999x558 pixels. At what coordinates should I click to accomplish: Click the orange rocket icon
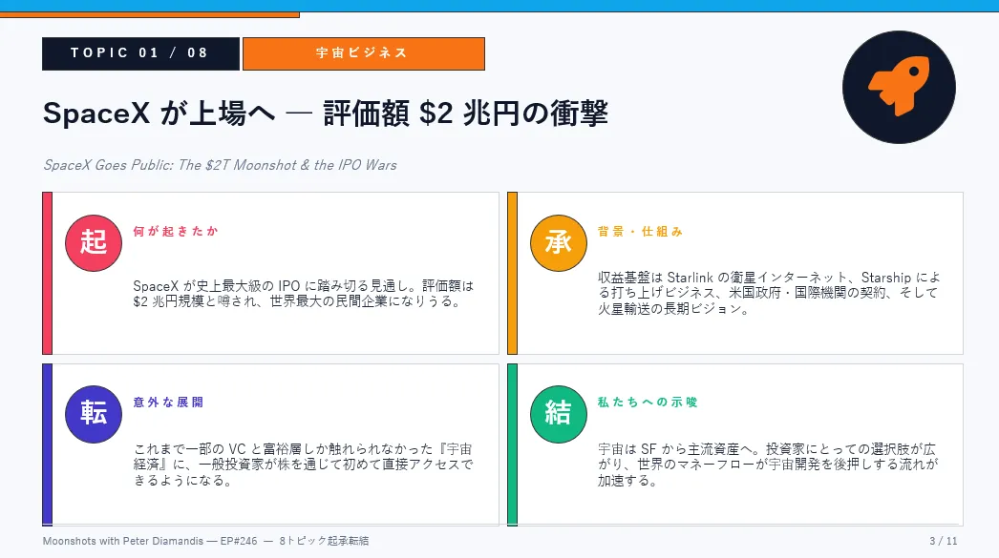tap(899, 87)
